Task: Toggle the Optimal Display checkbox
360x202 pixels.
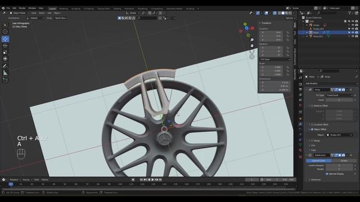Action: (327, 174)
